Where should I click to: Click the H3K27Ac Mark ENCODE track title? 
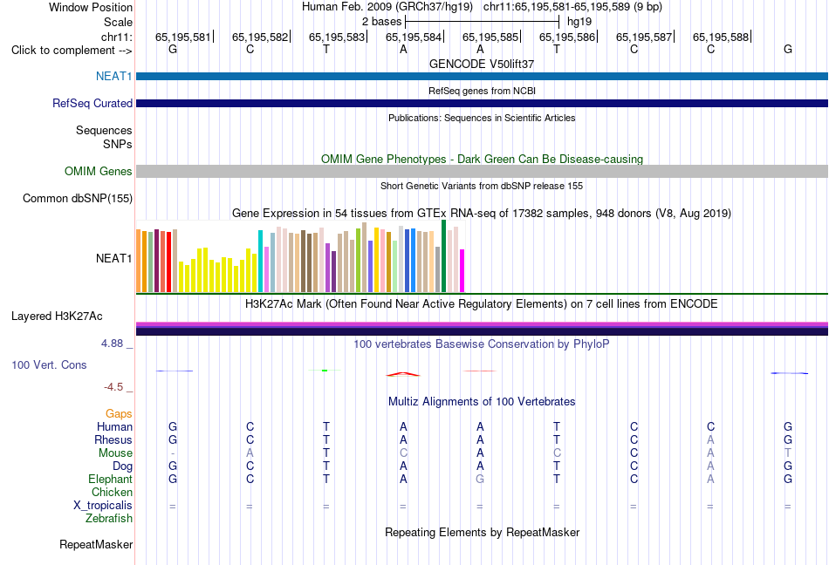pos(482,303)
